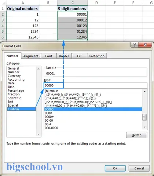Click format list scroll-up arrow
This screenshot has height=176, width=154.
(x=144, y=91)
